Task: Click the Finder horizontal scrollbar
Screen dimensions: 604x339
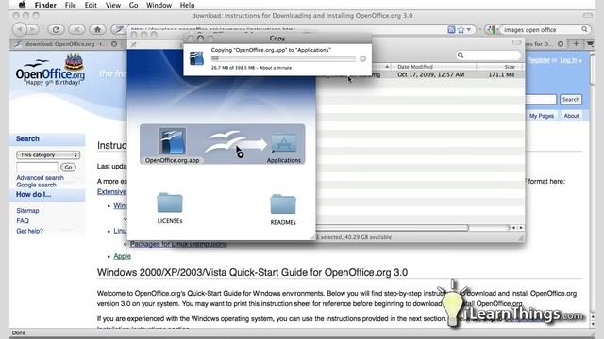Action: click(x=393, y=228)
